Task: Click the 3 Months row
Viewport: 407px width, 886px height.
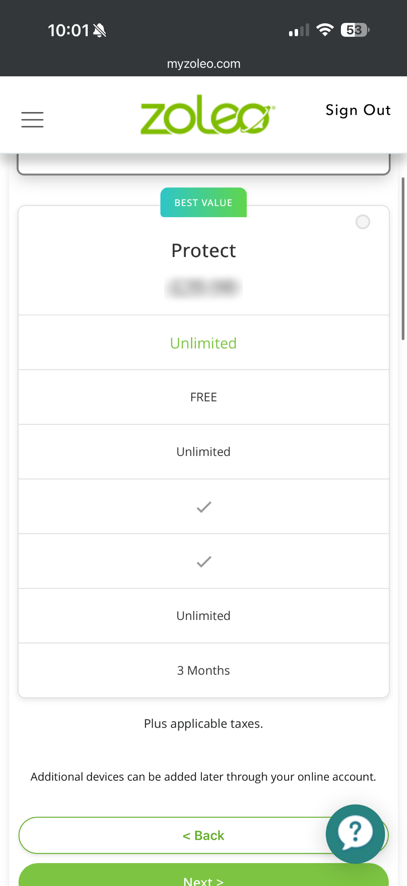Action: [203, 670]
